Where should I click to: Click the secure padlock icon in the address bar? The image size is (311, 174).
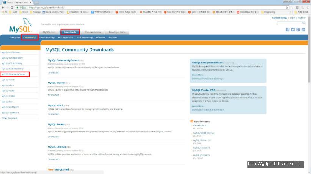tap(17, 8)
